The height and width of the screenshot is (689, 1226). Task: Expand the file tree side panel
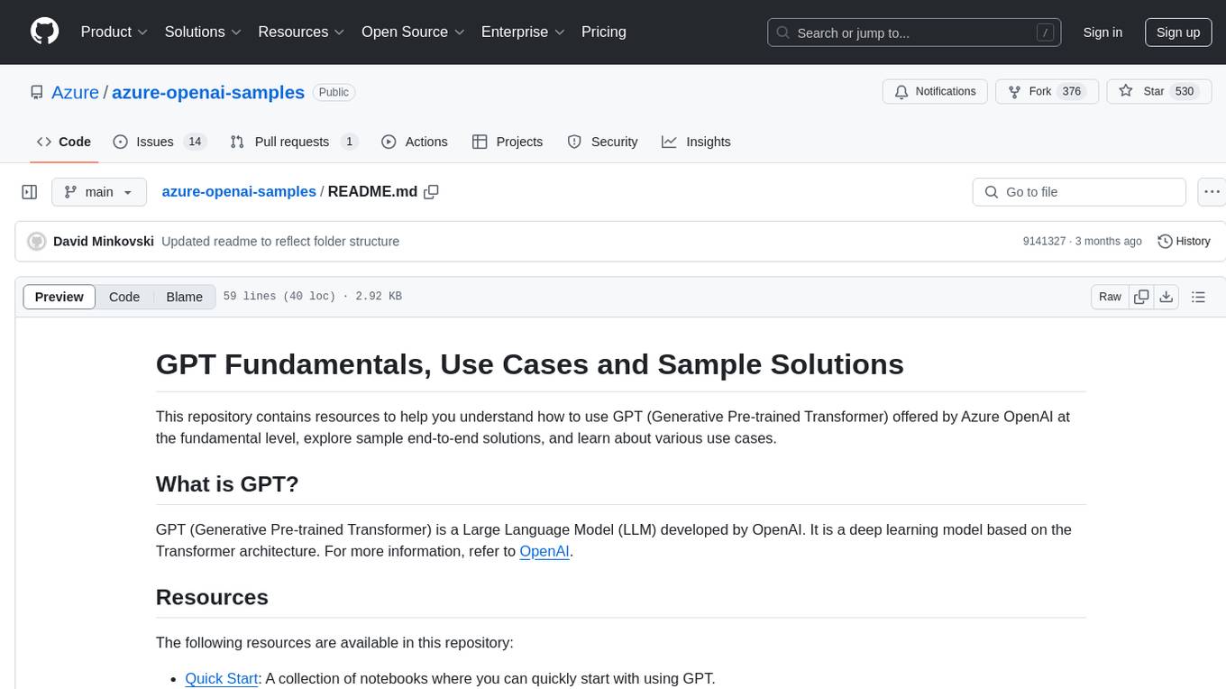(x=30, y=192)
